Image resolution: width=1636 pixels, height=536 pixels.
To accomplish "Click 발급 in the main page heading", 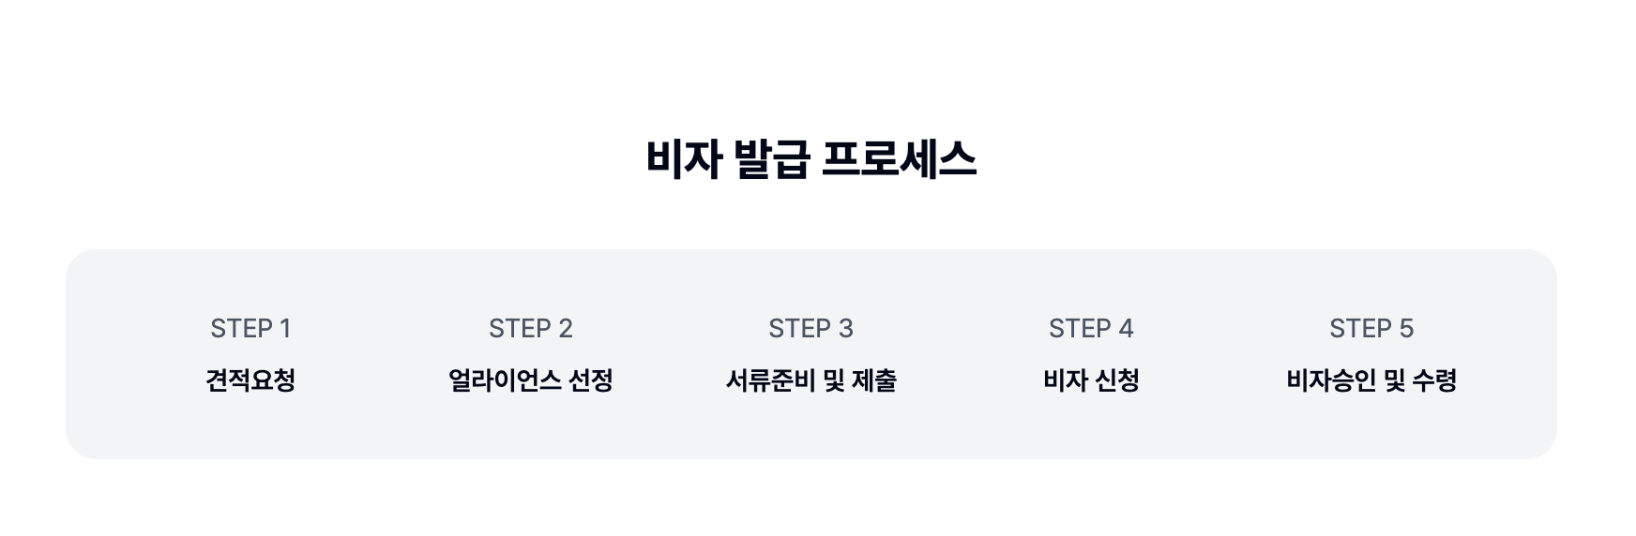I will (770, 159).
